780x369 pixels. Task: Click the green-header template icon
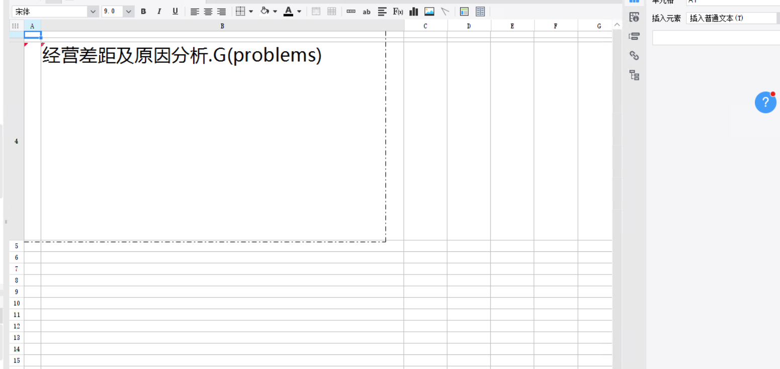[464, 12]
